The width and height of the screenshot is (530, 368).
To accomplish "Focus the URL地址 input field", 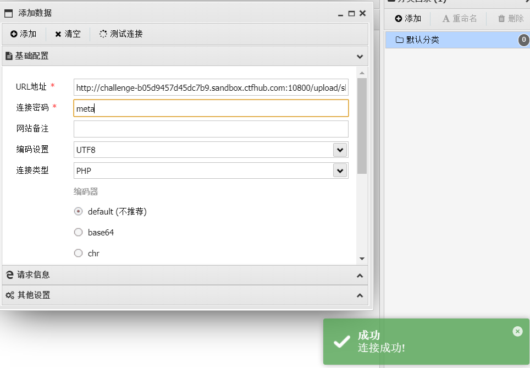I will pyautogui.click(x=211, y=87).
